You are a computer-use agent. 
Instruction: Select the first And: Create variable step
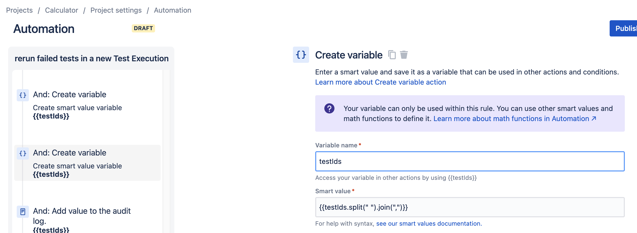tap(87, 105)
